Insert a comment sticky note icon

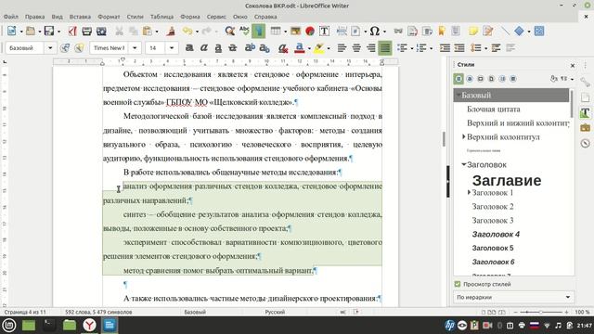click(x=473, y=31)
